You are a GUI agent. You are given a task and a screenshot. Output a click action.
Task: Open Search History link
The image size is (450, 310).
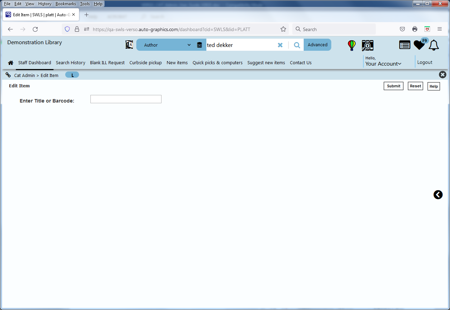[70, 63]
